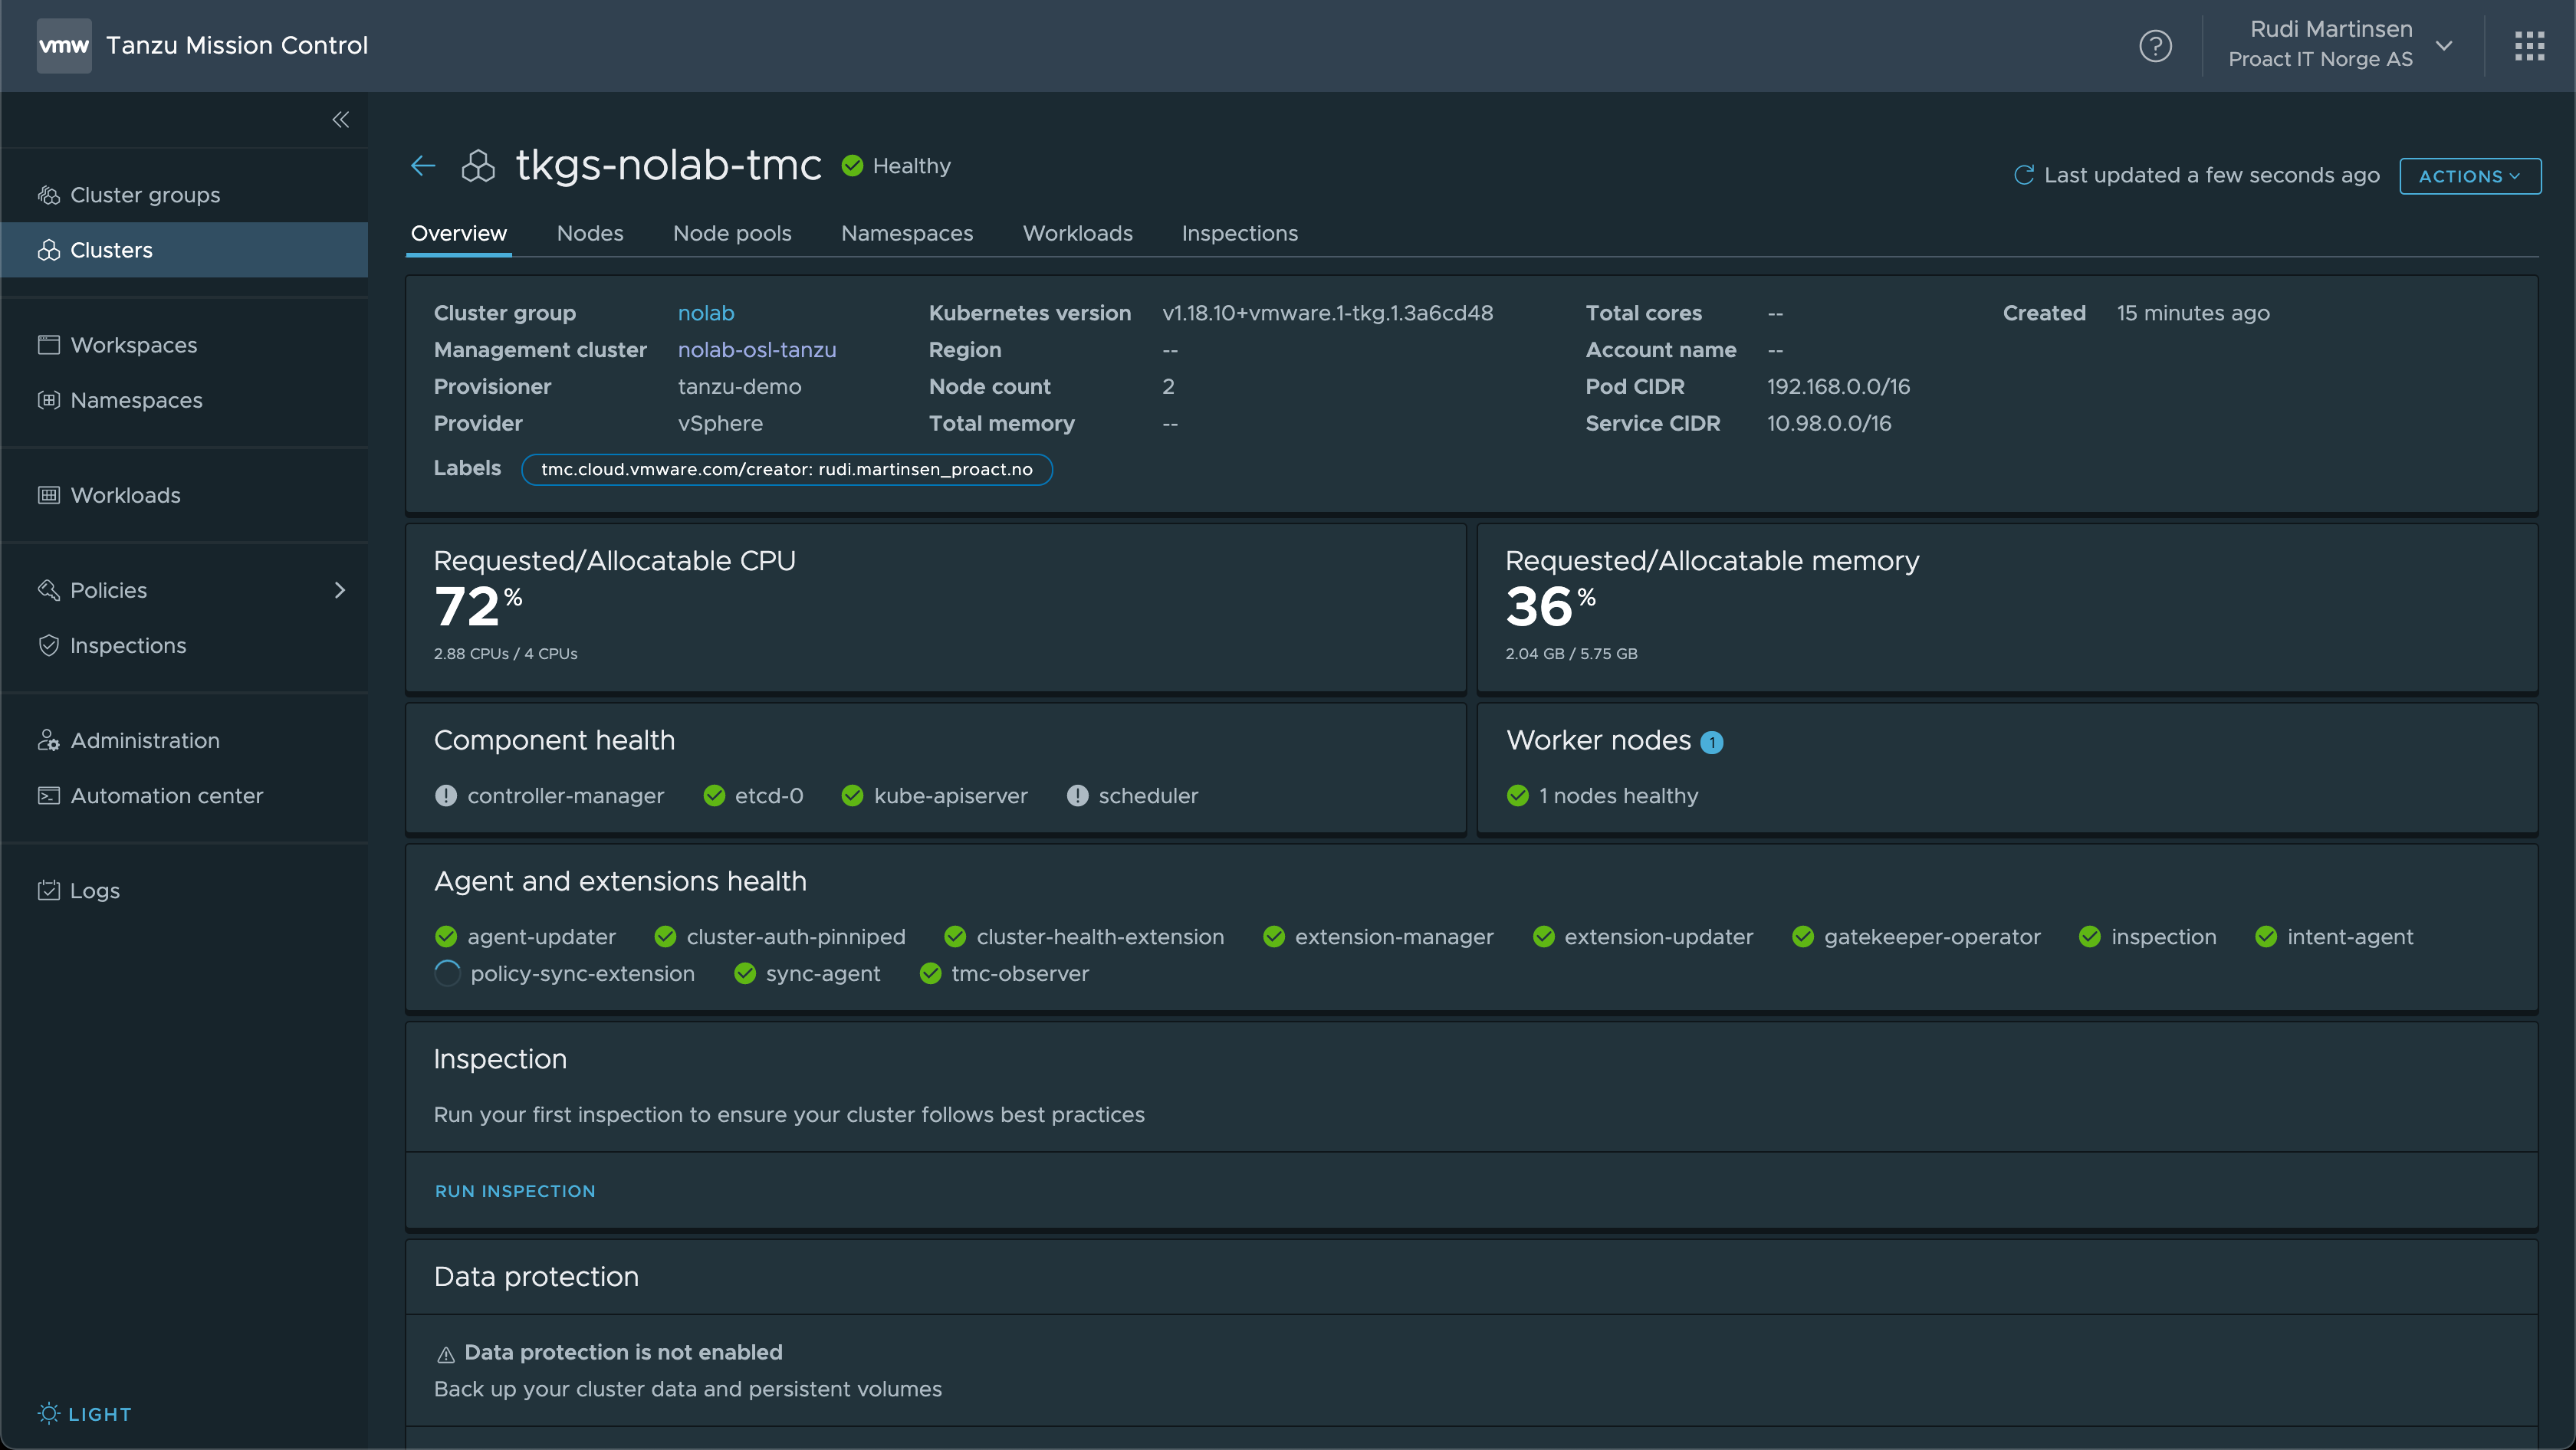Click the tmc-observer extension entry
This screenshot has width=2576, height=1450.
click(1004, 973)
